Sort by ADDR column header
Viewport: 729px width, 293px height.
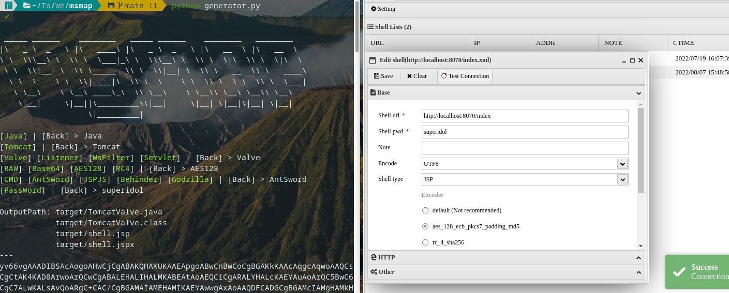point(564,43)
